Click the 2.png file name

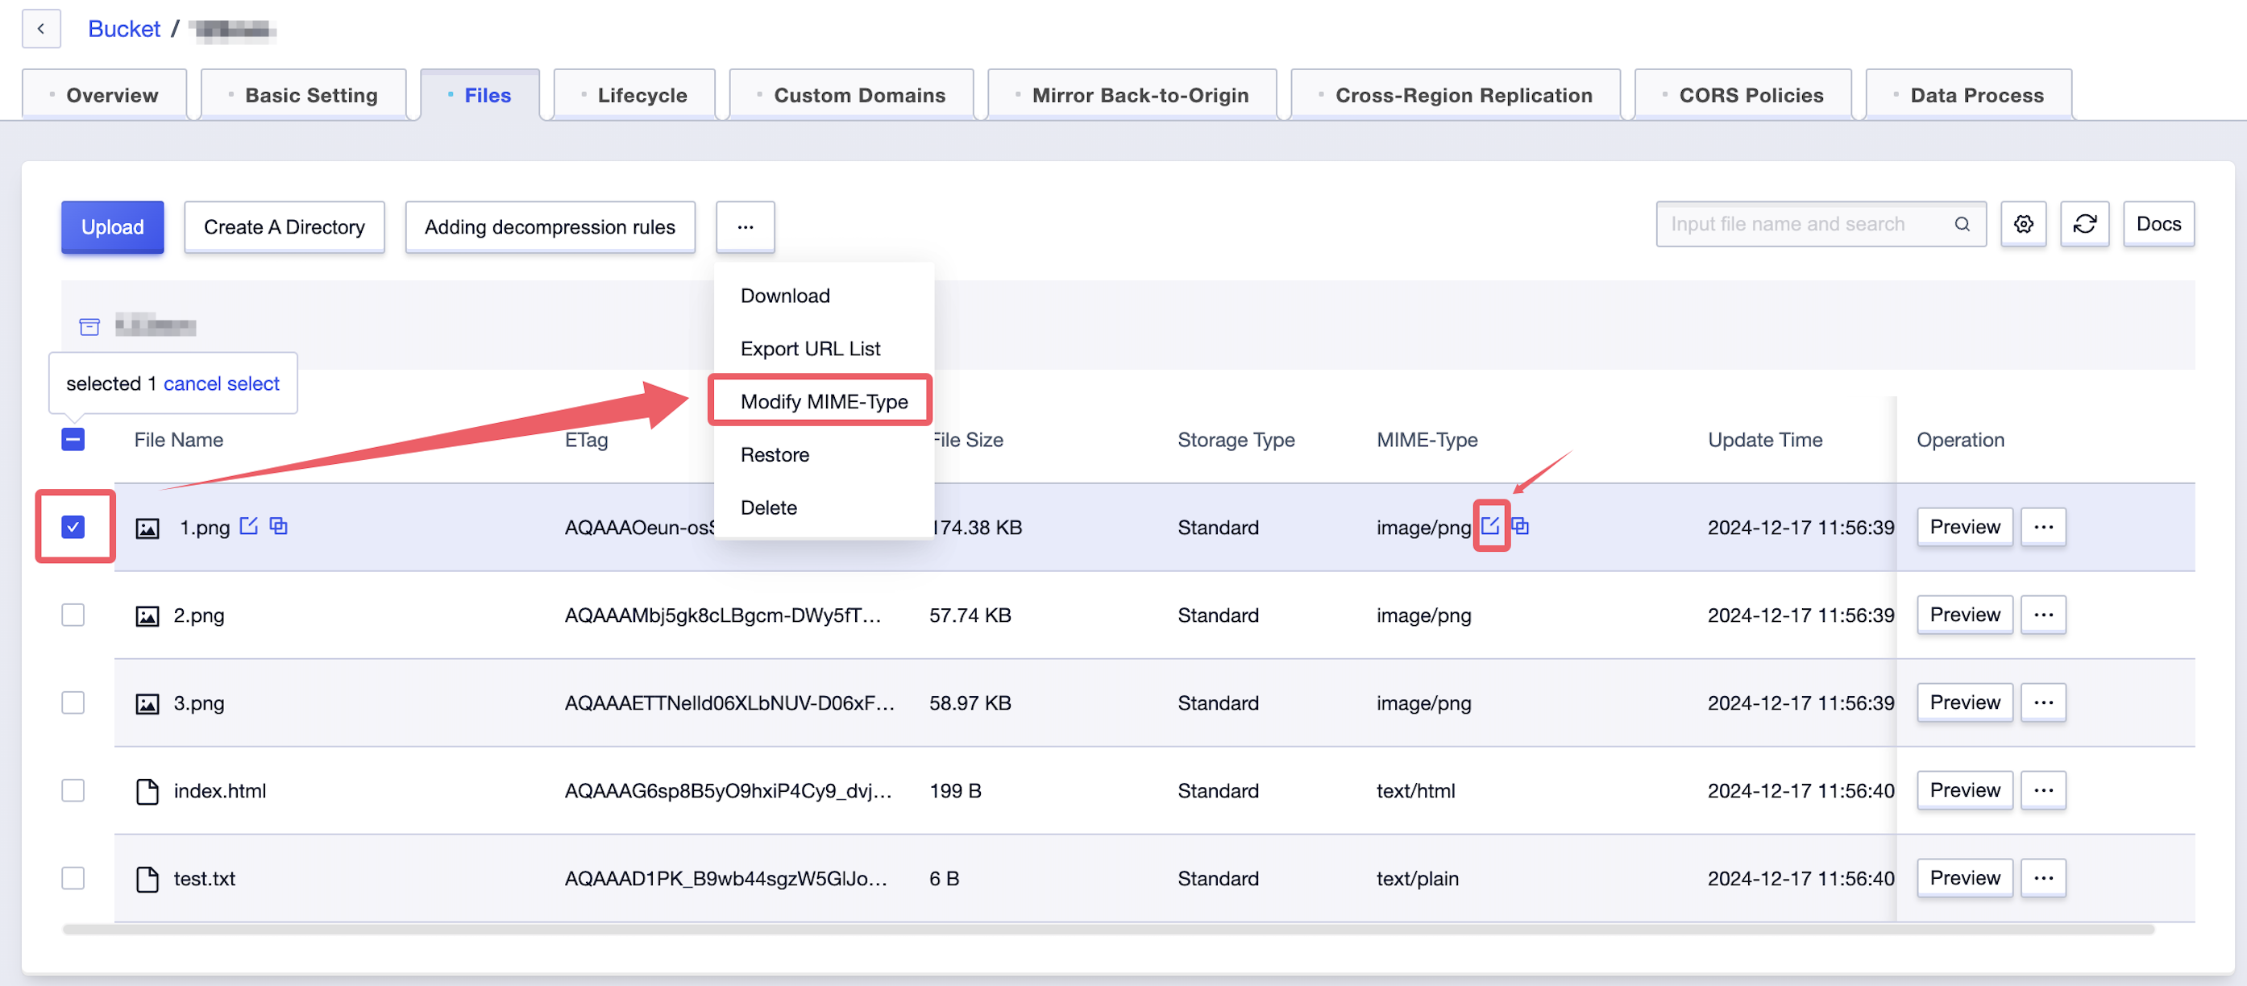click(x=199, y=615)
